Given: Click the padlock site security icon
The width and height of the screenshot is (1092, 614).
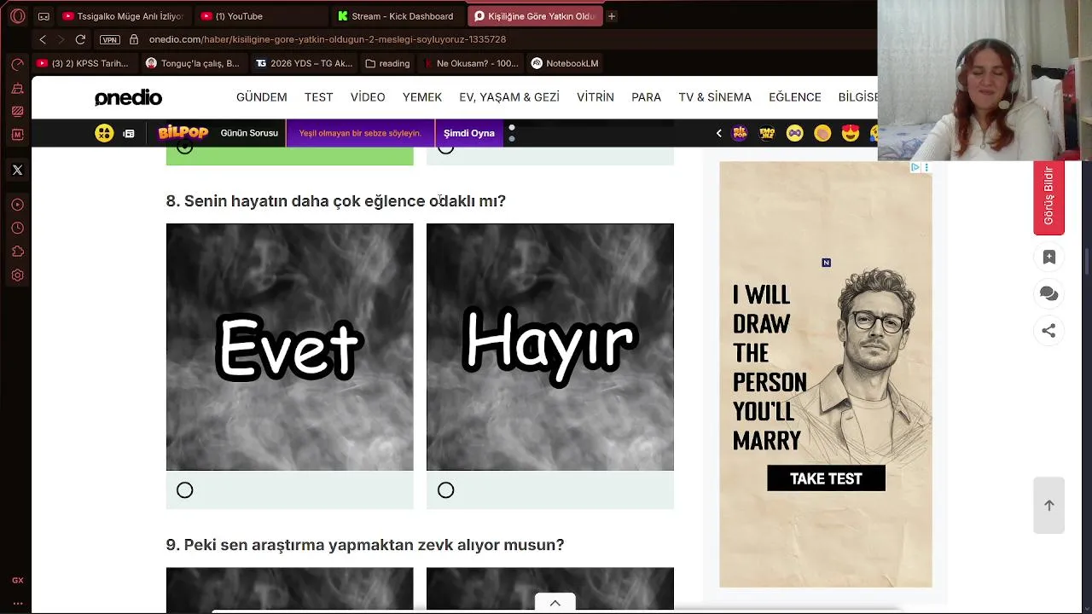Looking at the screenshot, I should pos(134,39).
